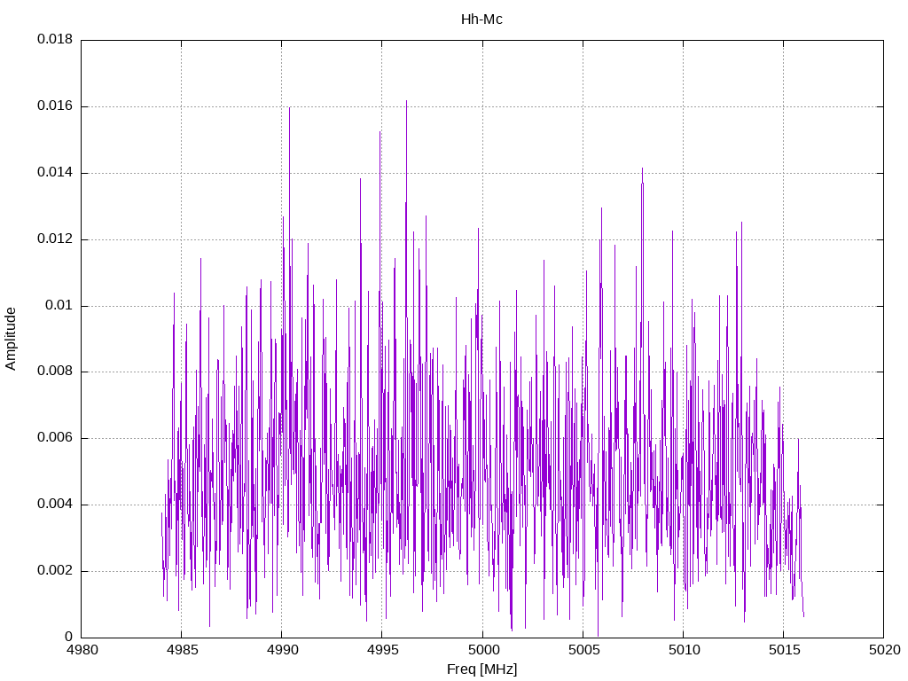Click the y-axis tick label 0.01
Screen dimensions: 908x681
point(59,305)
